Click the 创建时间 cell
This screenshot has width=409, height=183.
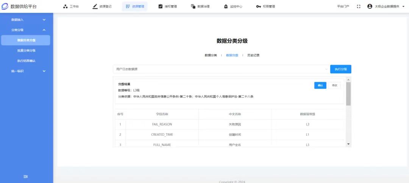pos(235,135)
